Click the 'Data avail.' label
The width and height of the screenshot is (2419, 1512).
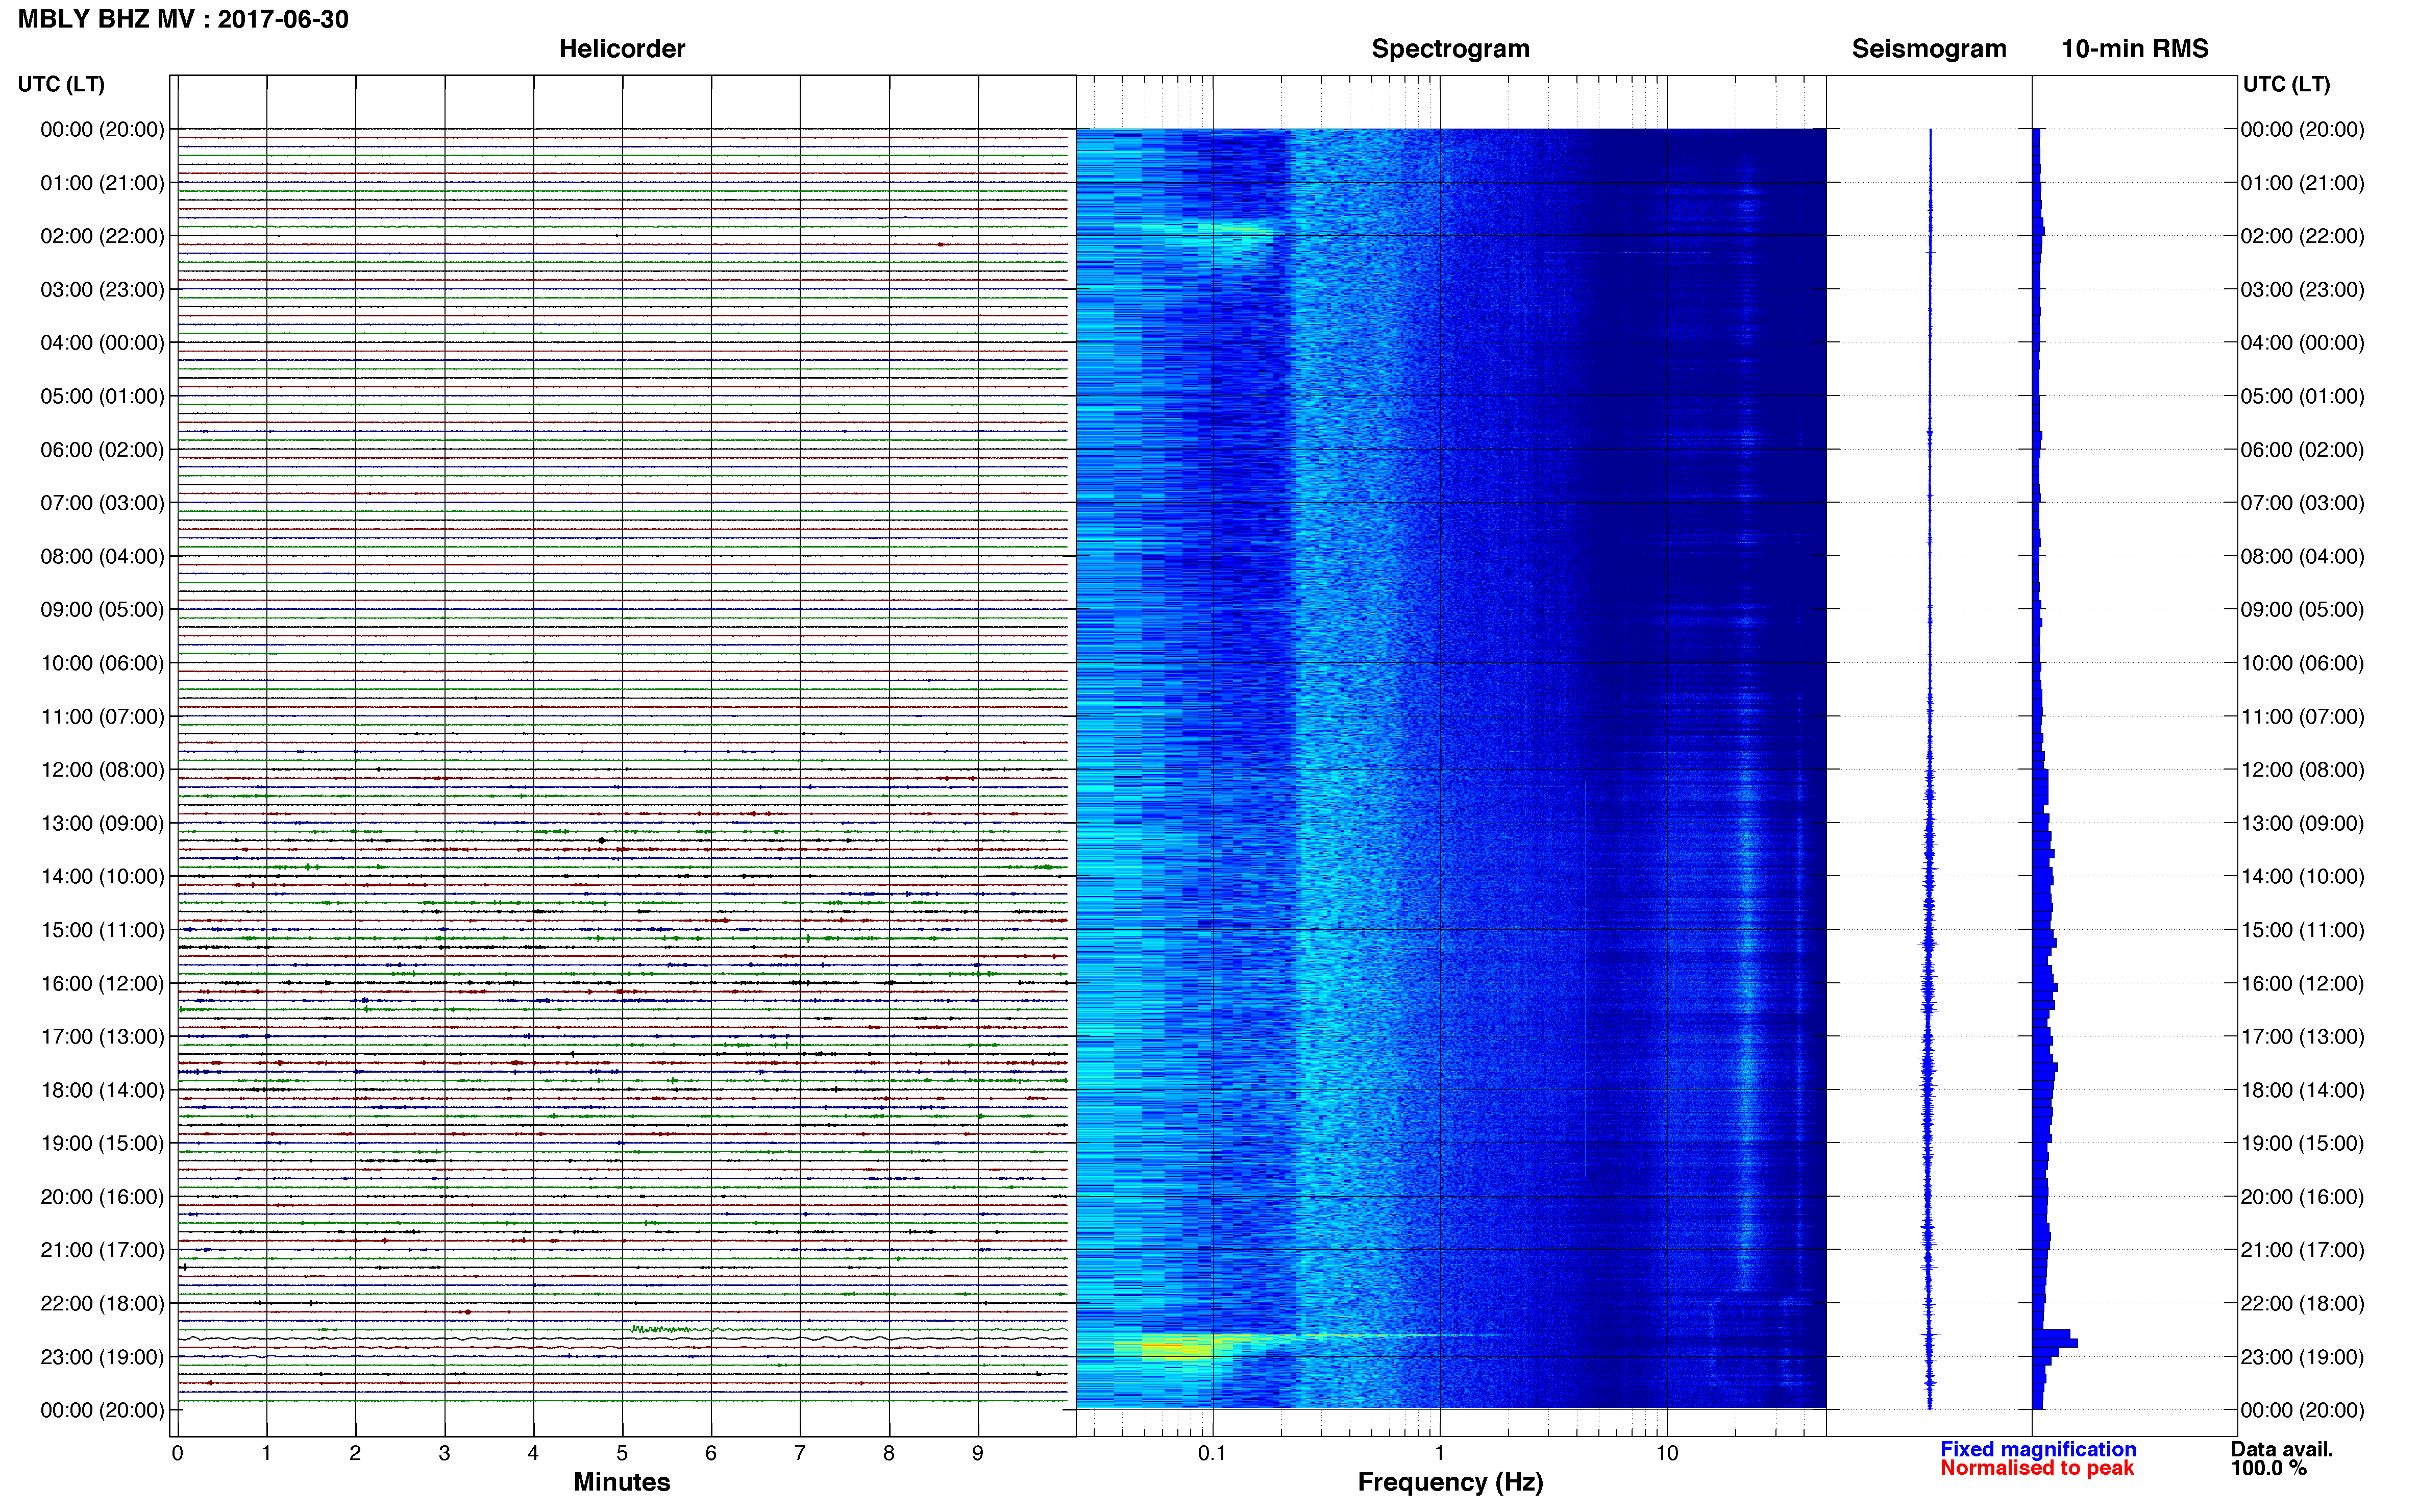[2282, 1449]
